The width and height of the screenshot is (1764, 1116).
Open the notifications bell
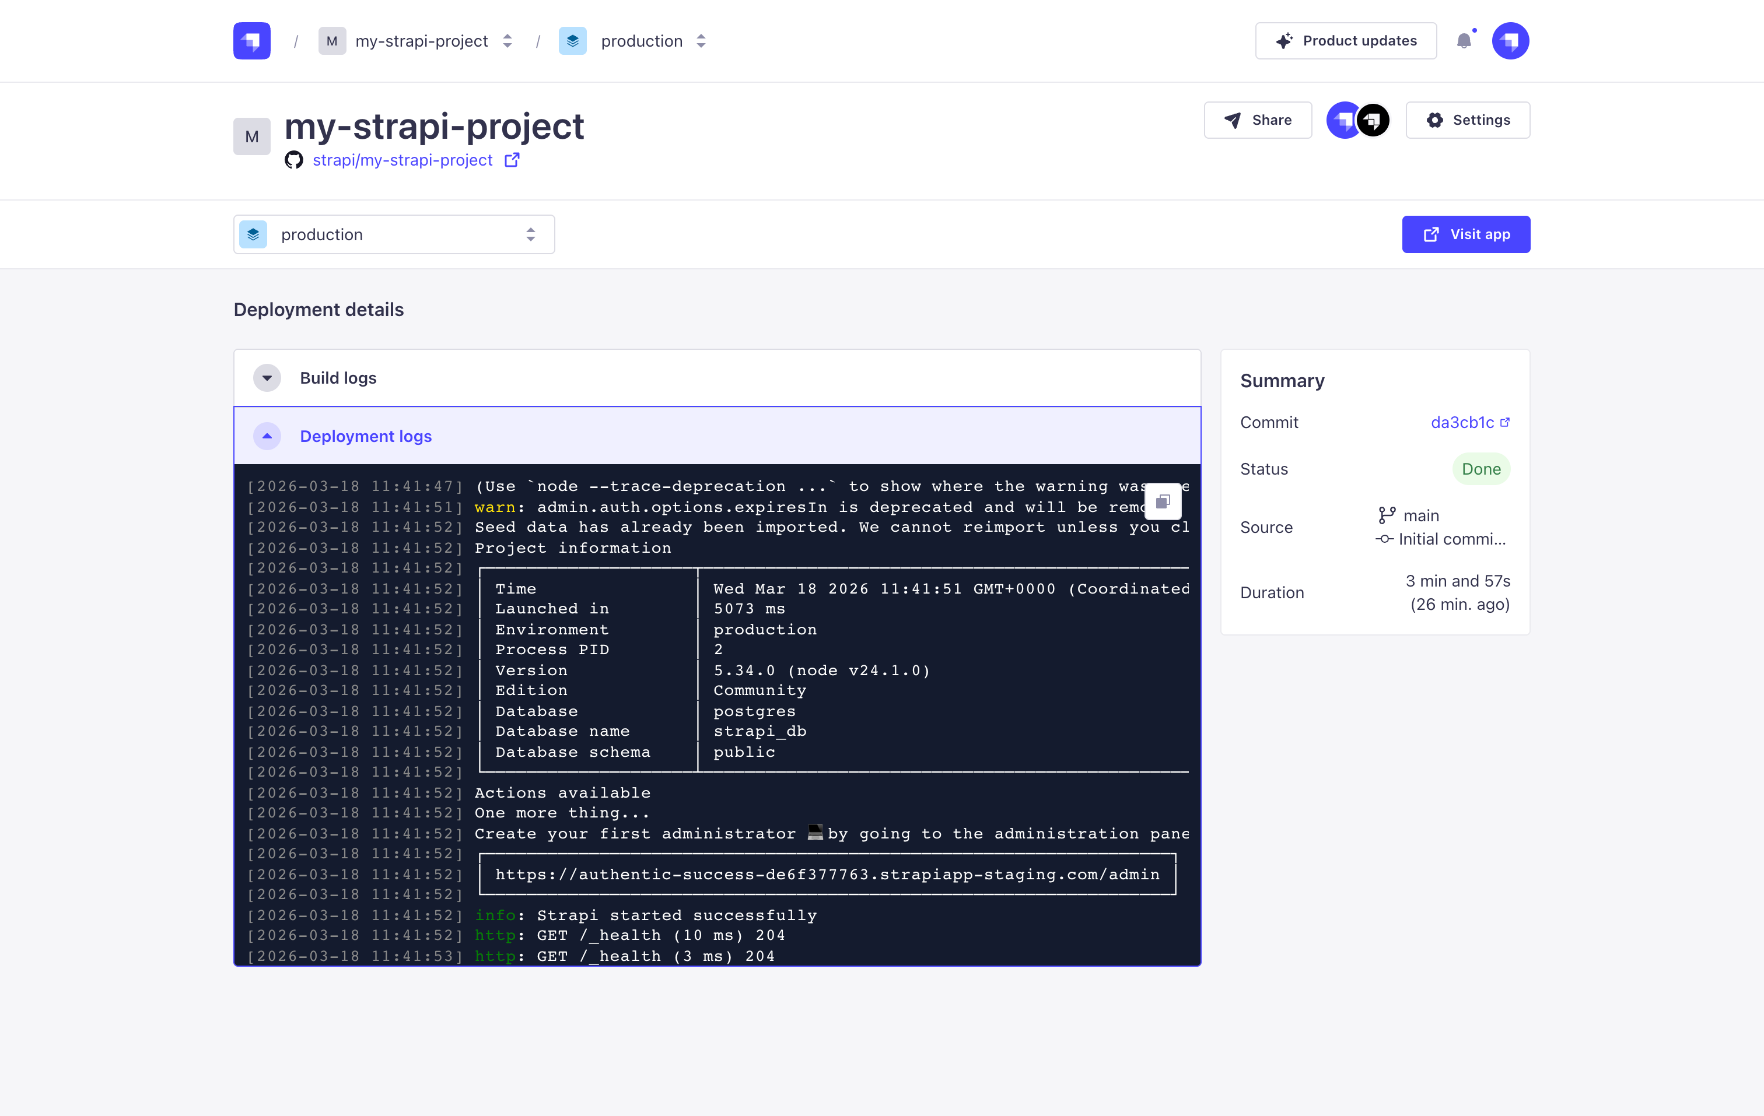point(1464,41)
